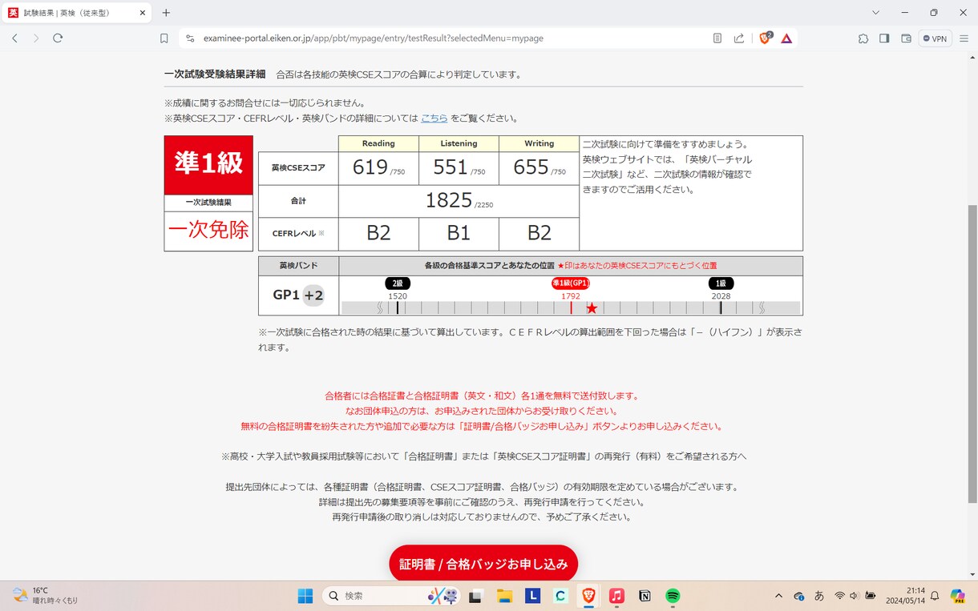Open Task View in the taskbar
This screenshot has height=611, width=978.
pos(475,596)
